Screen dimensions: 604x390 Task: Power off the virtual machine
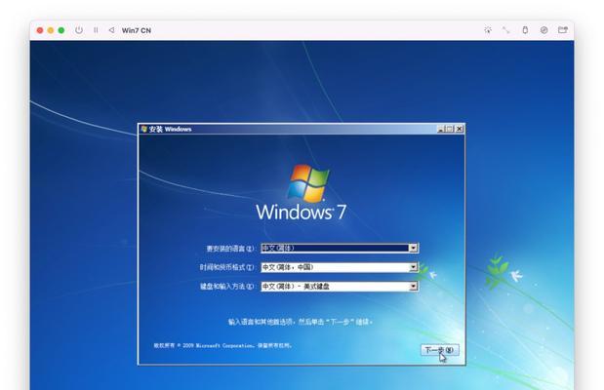[79, 30]
